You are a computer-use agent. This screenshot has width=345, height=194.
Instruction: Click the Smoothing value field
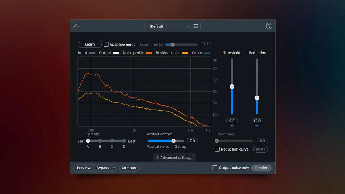262,141
